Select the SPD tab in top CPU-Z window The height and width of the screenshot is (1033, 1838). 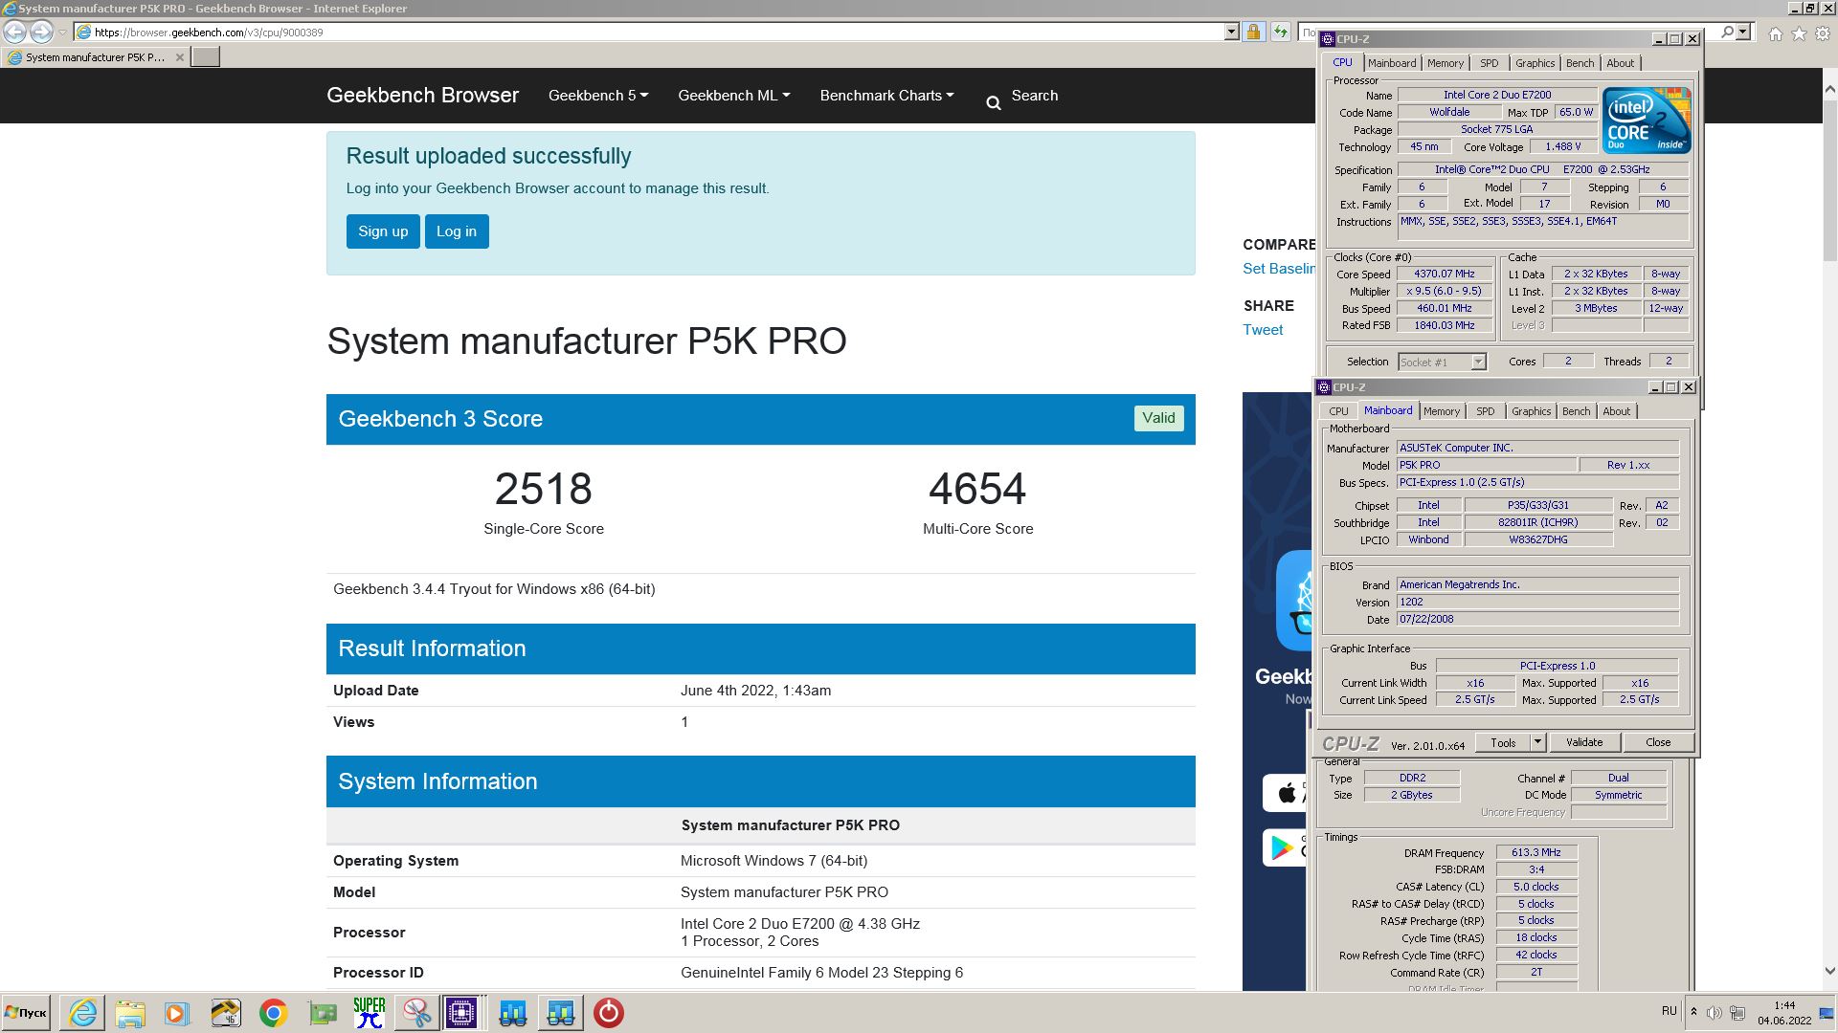(x=1489, y=63)
